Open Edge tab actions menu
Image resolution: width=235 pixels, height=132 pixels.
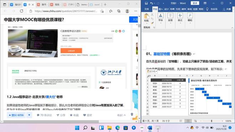(5, 5)
